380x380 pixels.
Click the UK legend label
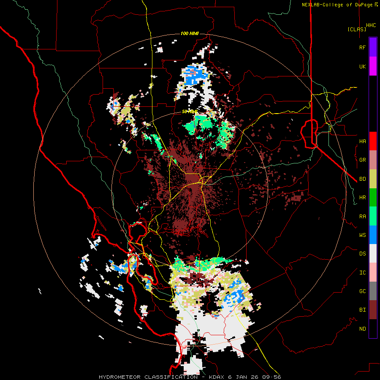pos(362,66)
